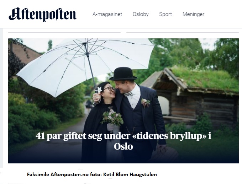
Task: Click the boutonniere on the groom's jacket
Action: pos(145,103)
